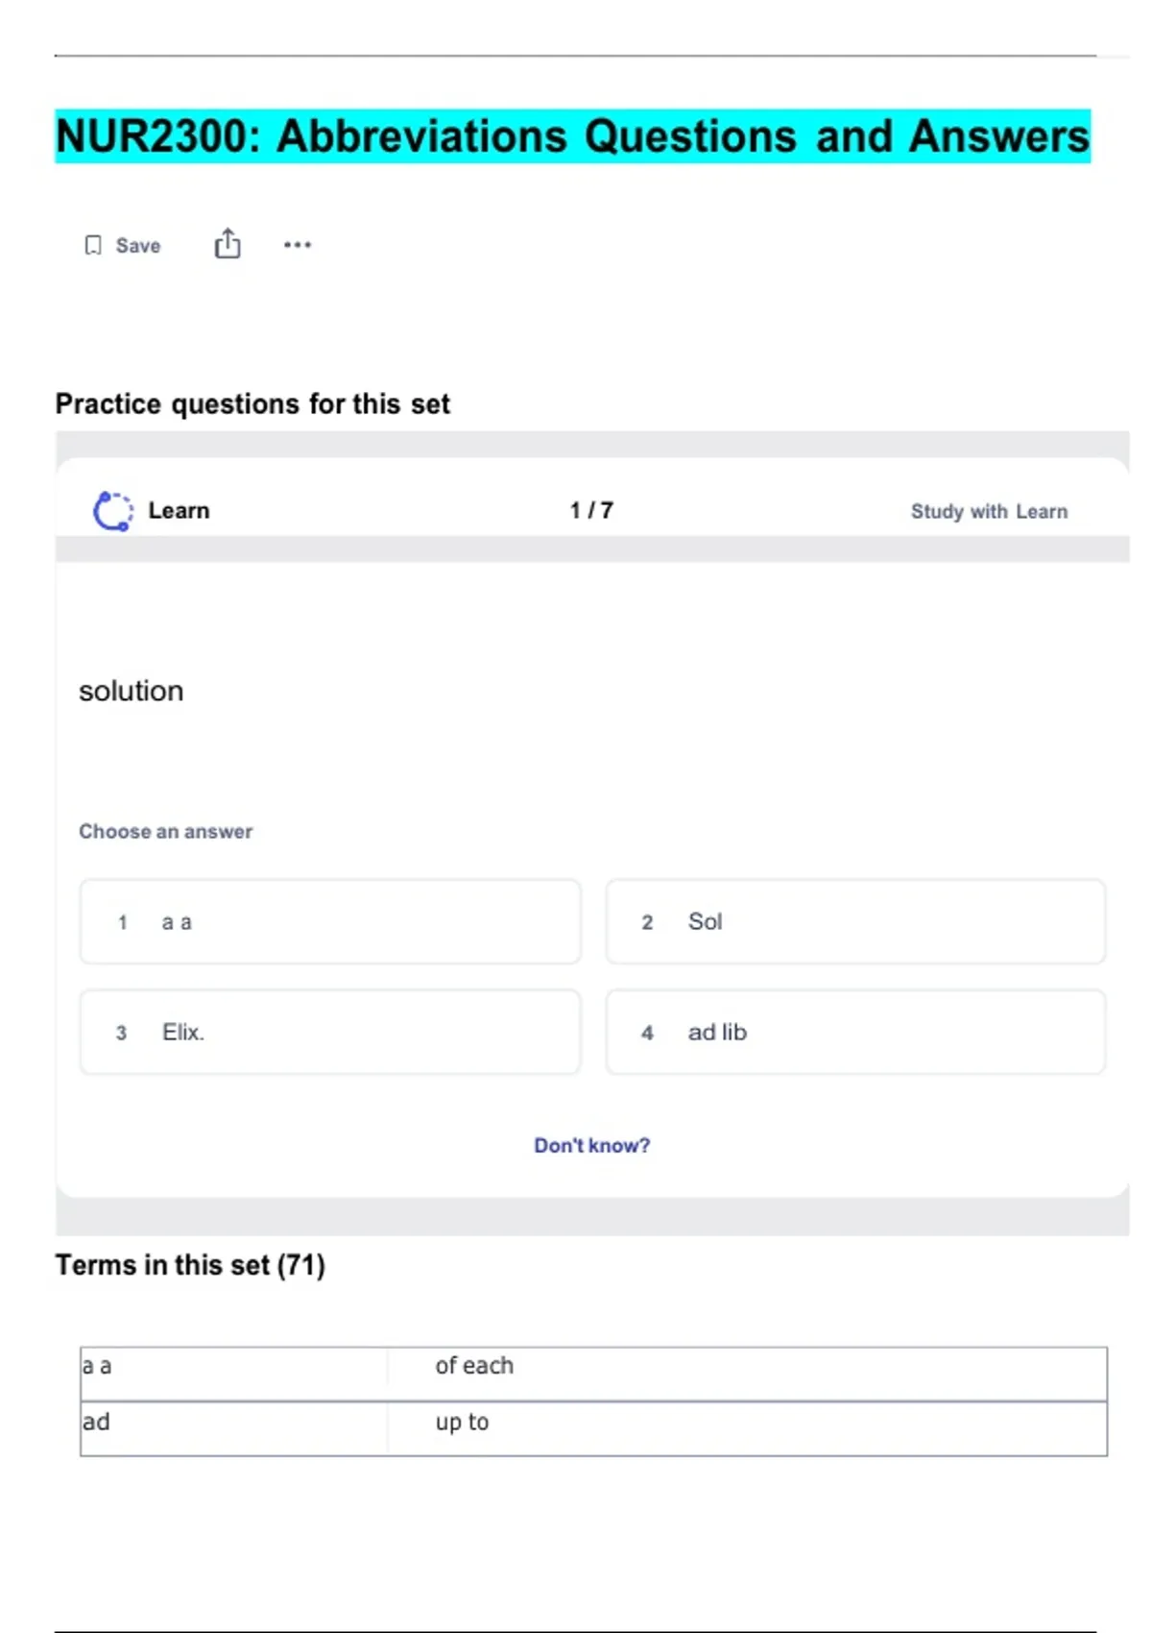Click the 'Don't know?' link
Viewport: 1152px width, 1633px height.
coord(591,1145)
